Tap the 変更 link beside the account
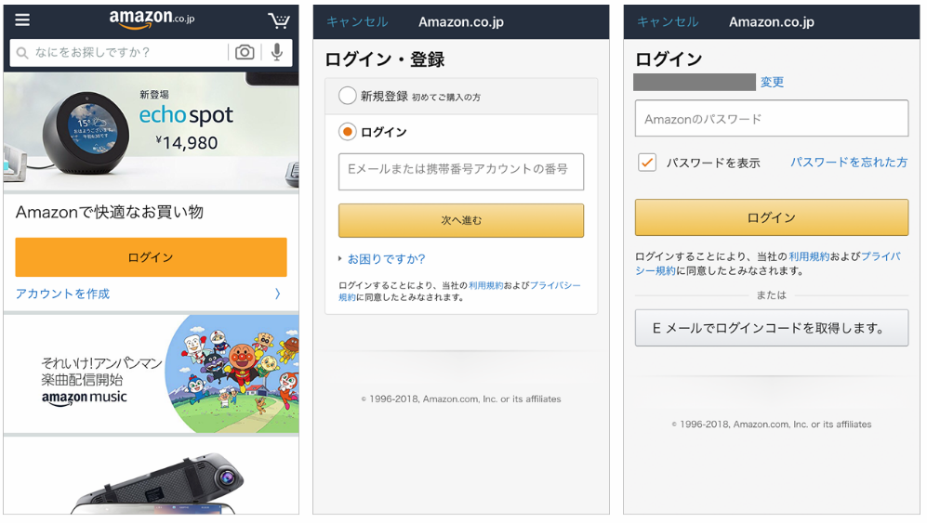The width and height of the screenshot is (927, 523). [x=772, y=82]
